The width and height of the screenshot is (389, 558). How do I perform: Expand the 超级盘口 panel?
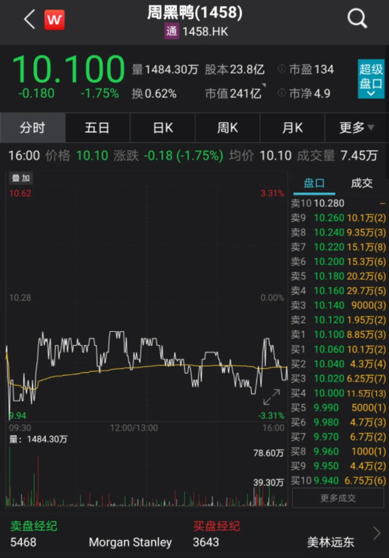(x=371, y=79)
